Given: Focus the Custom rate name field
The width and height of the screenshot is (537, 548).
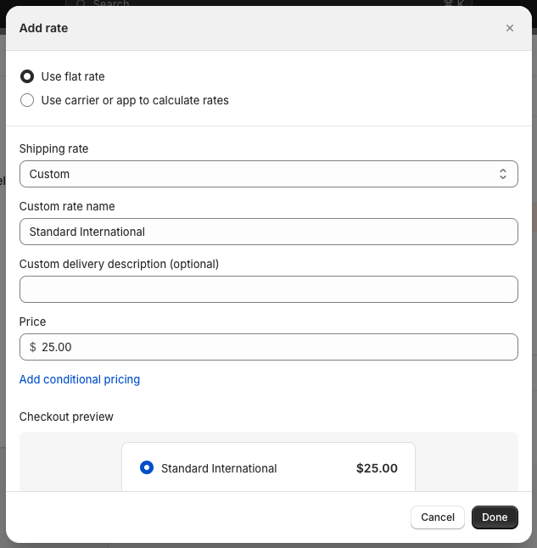Looking at the screenshot, I should [x=268, y=232].
